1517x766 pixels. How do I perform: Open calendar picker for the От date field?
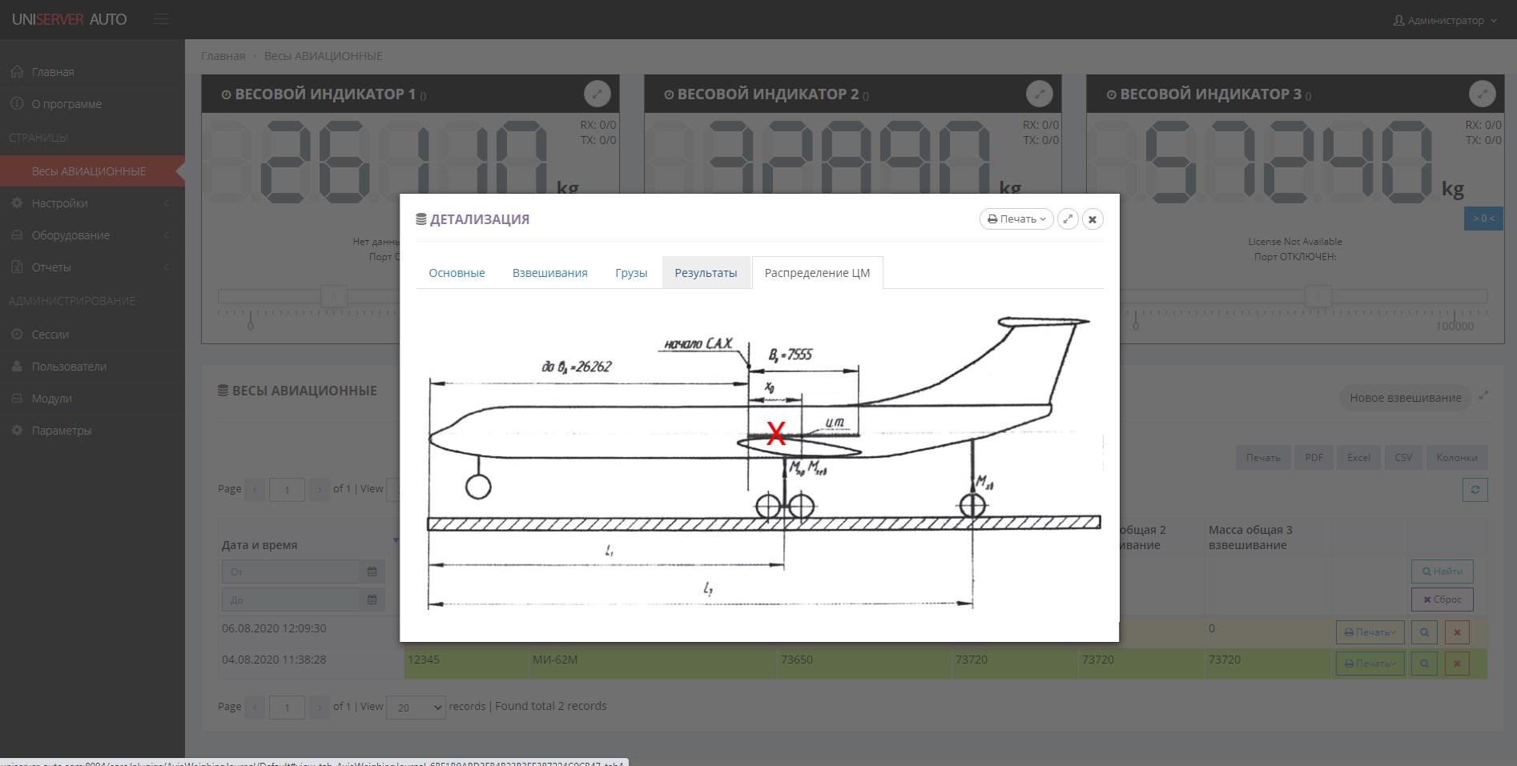372,571
